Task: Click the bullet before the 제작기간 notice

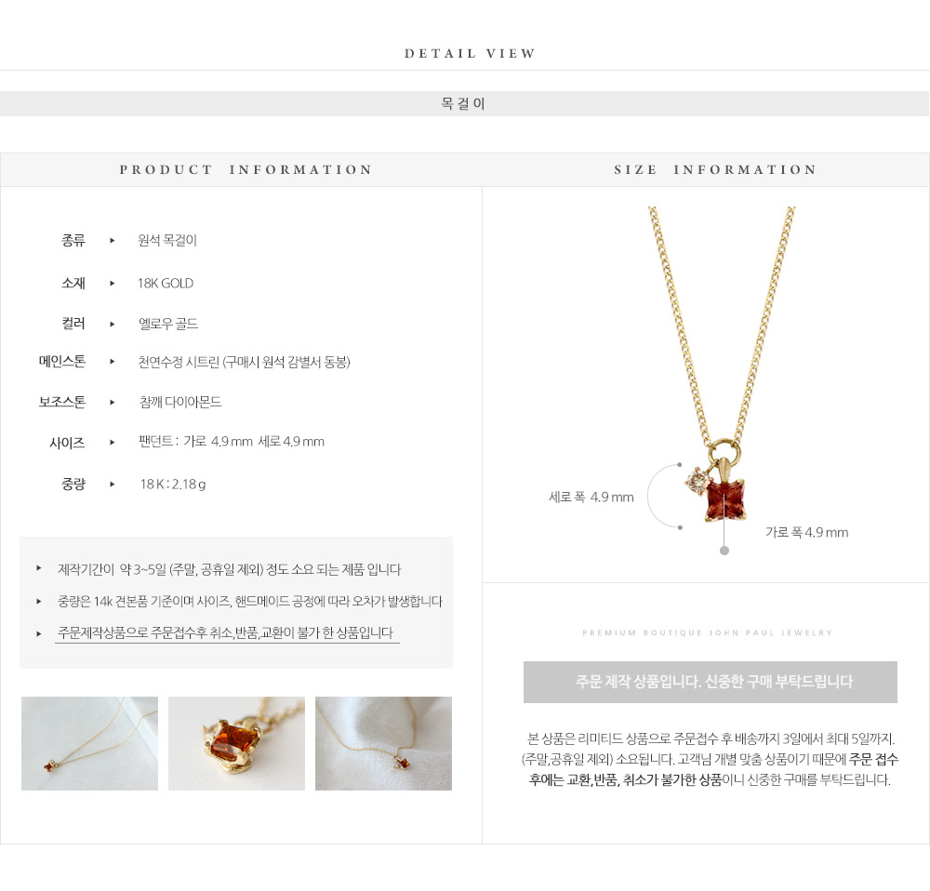Action: [39, 568]
